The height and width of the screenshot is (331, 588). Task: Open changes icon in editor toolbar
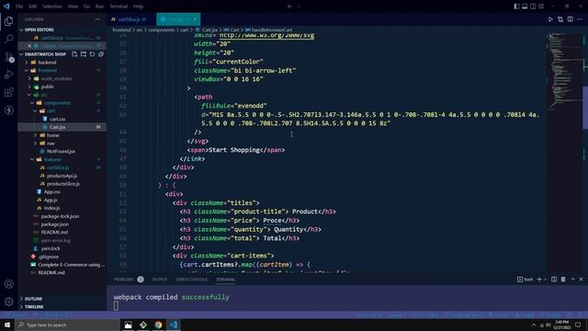560,19
